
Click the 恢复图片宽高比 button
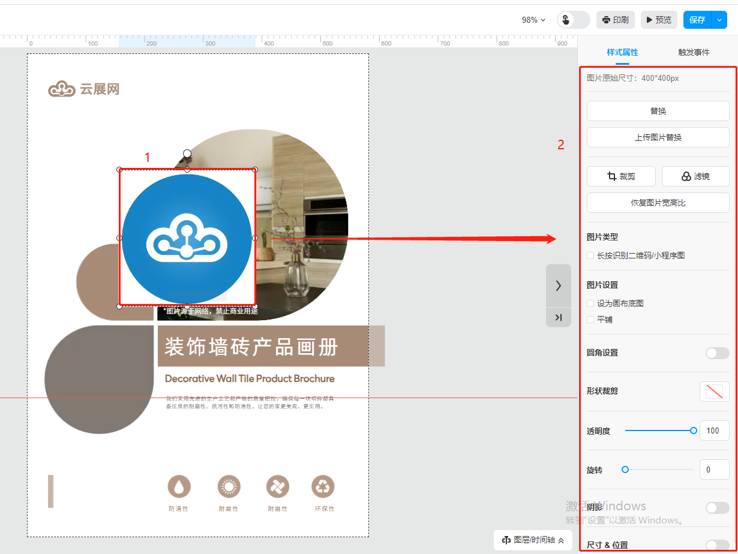coord(658,203)
